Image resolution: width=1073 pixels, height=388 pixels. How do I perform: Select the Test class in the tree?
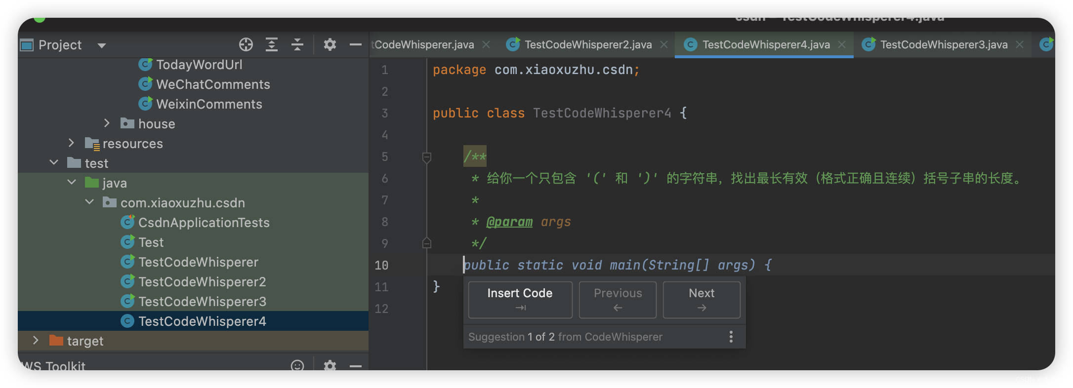pos(151,242)
